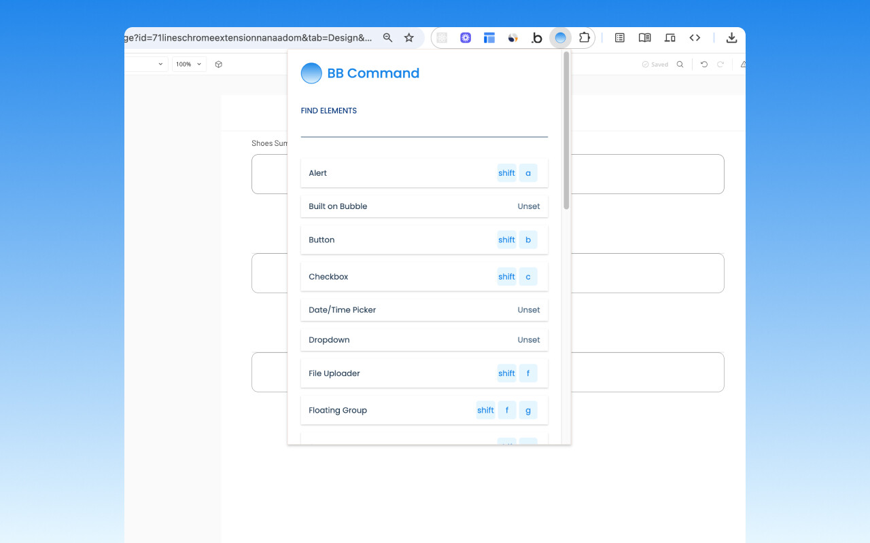870x543 pixels.
Task: Toggle reading mode book icon
Action: [645, 38]
